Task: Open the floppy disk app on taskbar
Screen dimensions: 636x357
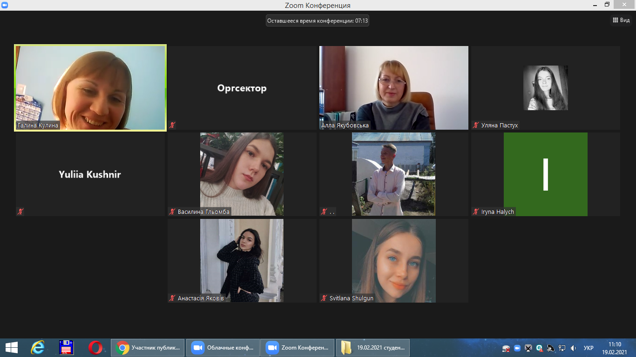Action: click(x=67, y=347)
